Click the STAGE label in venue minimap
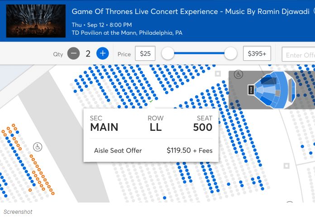315x221 pixels. (x=251, y=90)
